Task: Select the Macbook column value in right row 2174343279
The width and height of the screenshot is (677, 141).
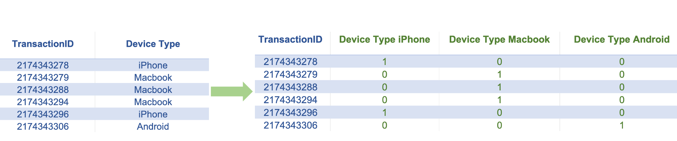Action: pos(499,74)
